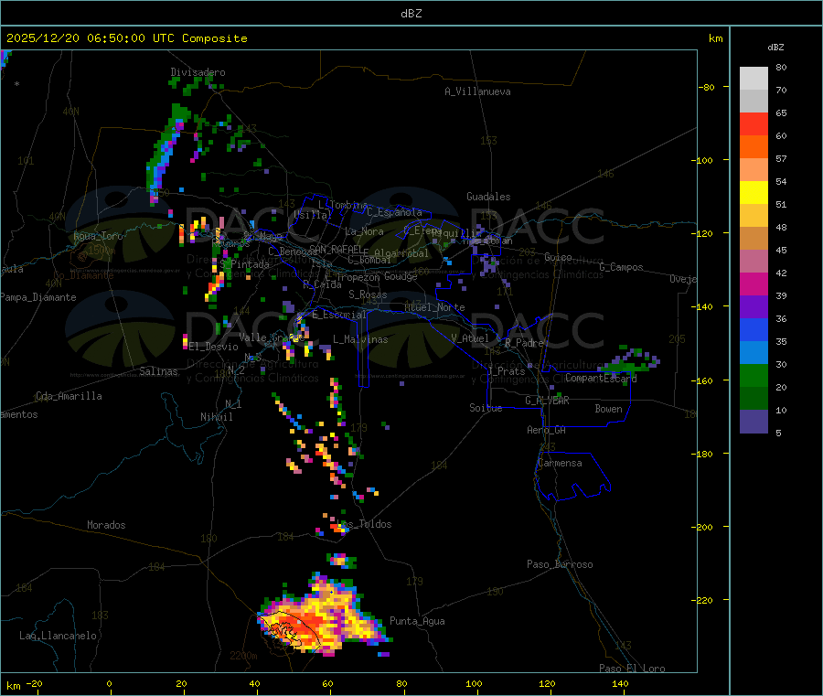Click the -100 km vertical axis tick
Image resolution: width=823 pixels, height=696 pixels.
pos(701,160)
